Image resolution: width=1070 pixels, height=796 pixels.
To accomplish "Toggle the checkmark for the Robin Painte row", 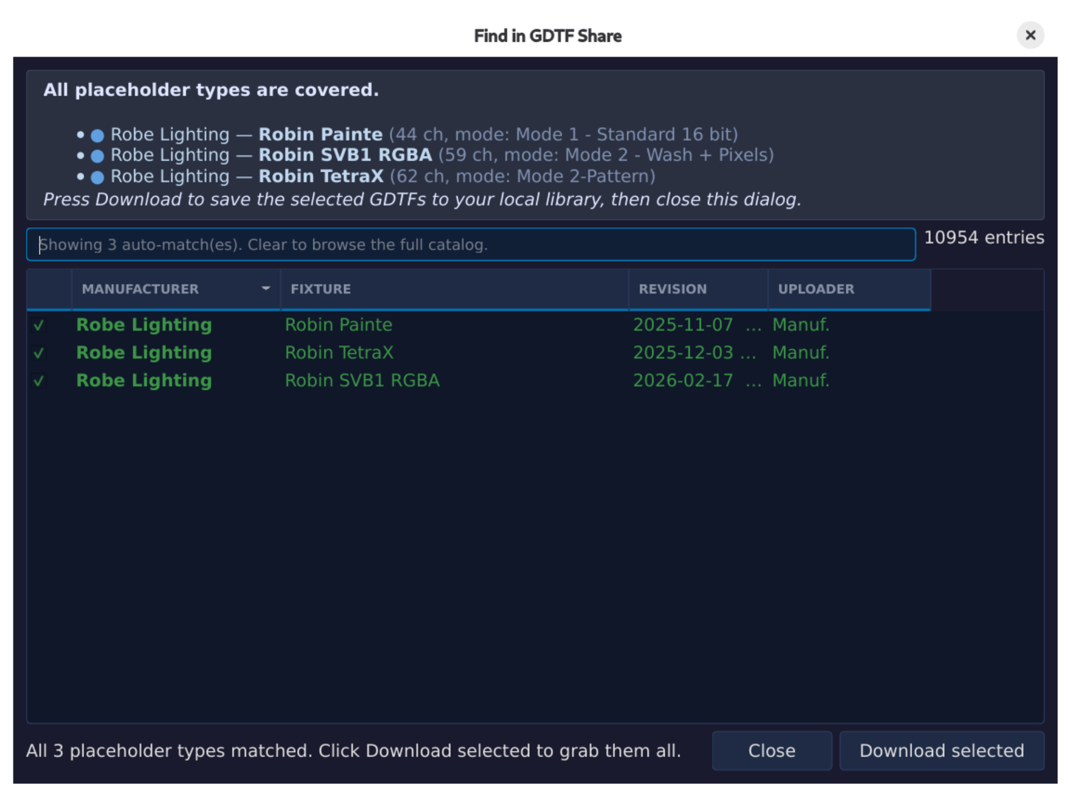I will [x=39, y=325].
